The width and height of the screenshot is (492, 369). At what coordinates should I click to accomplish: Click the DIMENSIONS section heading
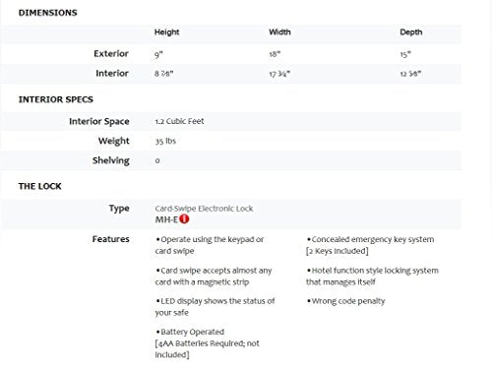(x=48, y=13)
